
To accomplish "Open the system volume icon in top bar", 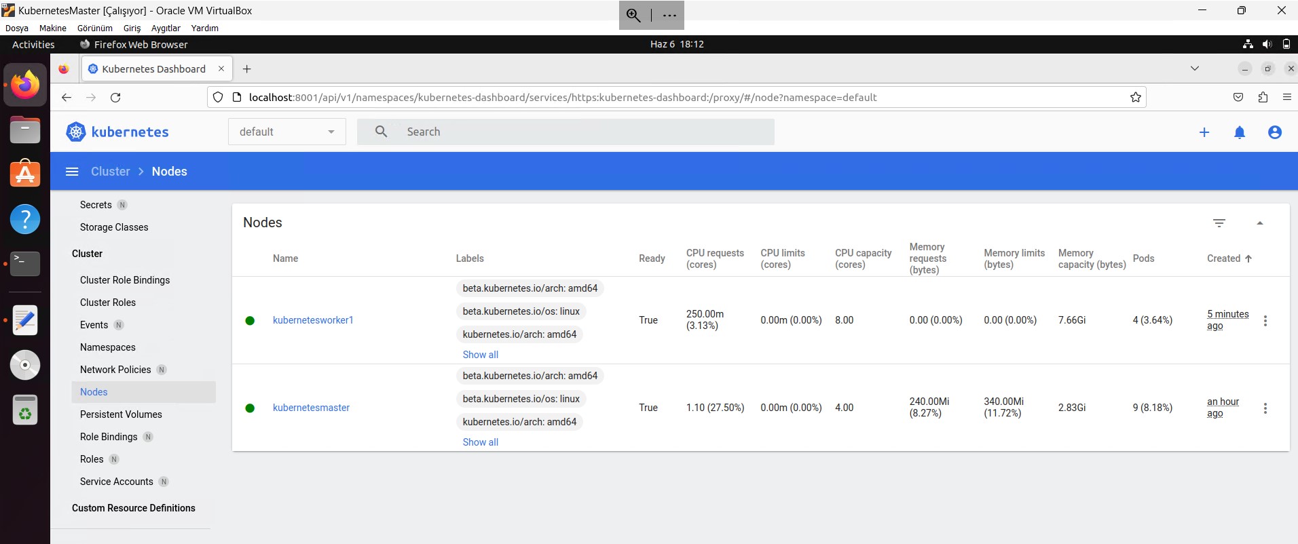I will [1267, 44].
